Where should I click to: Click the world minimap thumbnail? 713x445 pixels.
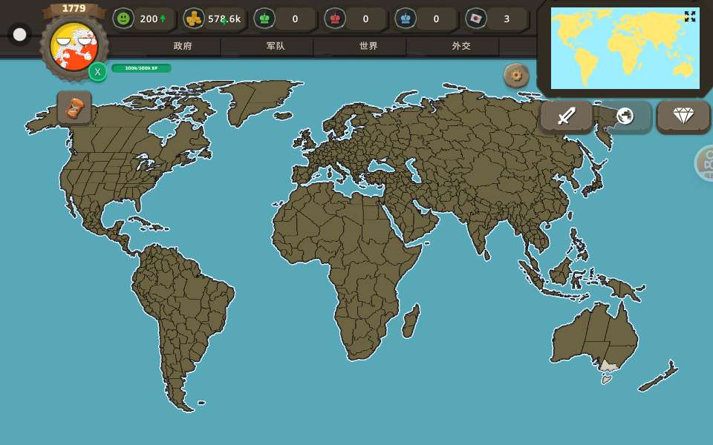point(625,48)
